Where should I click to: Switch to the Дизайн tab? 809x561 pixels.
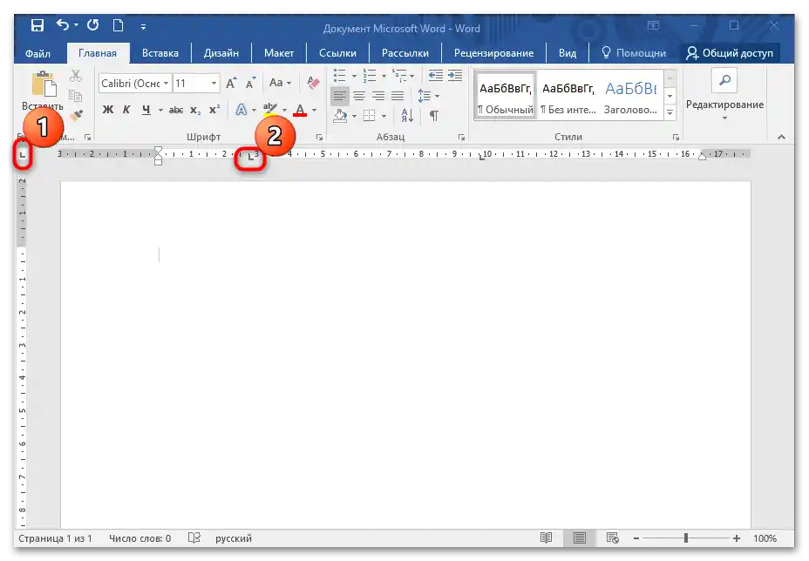click(x=221, y=53)
